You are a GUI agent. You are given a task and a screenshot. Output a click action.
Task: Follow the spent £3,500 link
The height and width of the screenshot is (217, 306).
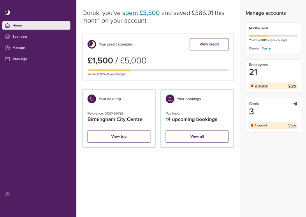[x=141, y=13]
